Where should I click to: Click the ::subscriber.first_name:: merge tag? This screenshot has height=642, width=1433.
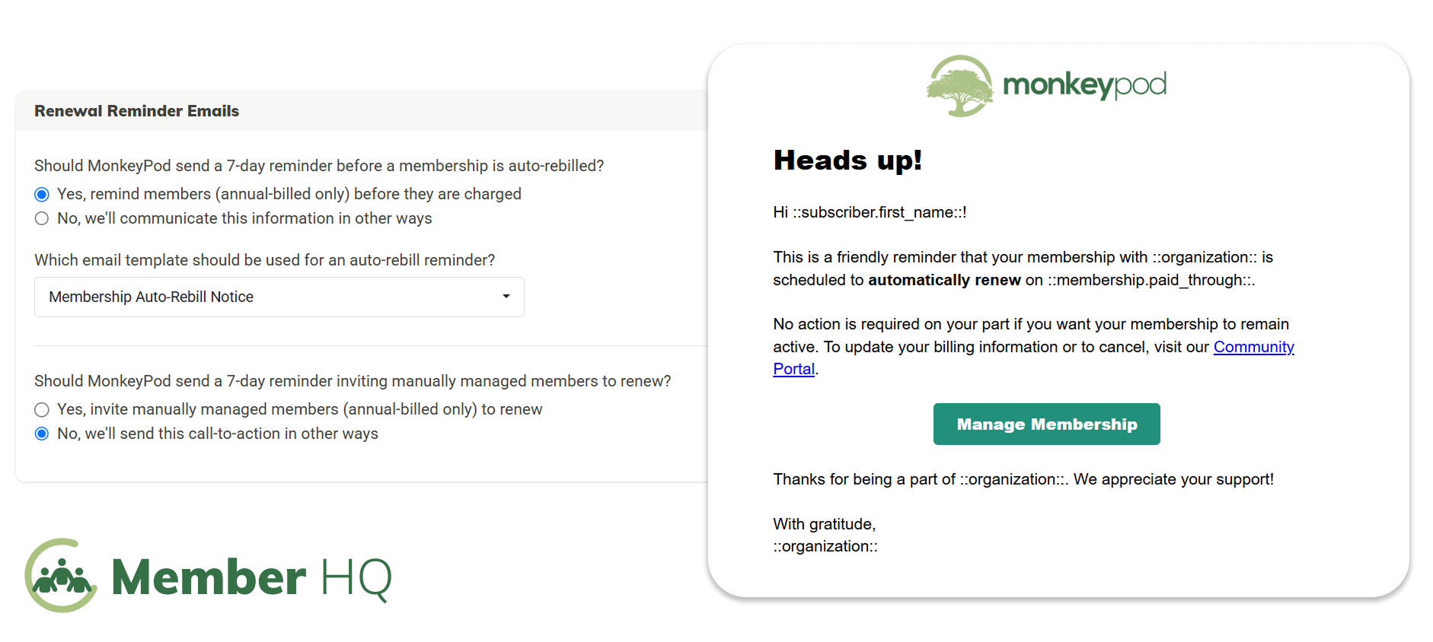[880, 212]
